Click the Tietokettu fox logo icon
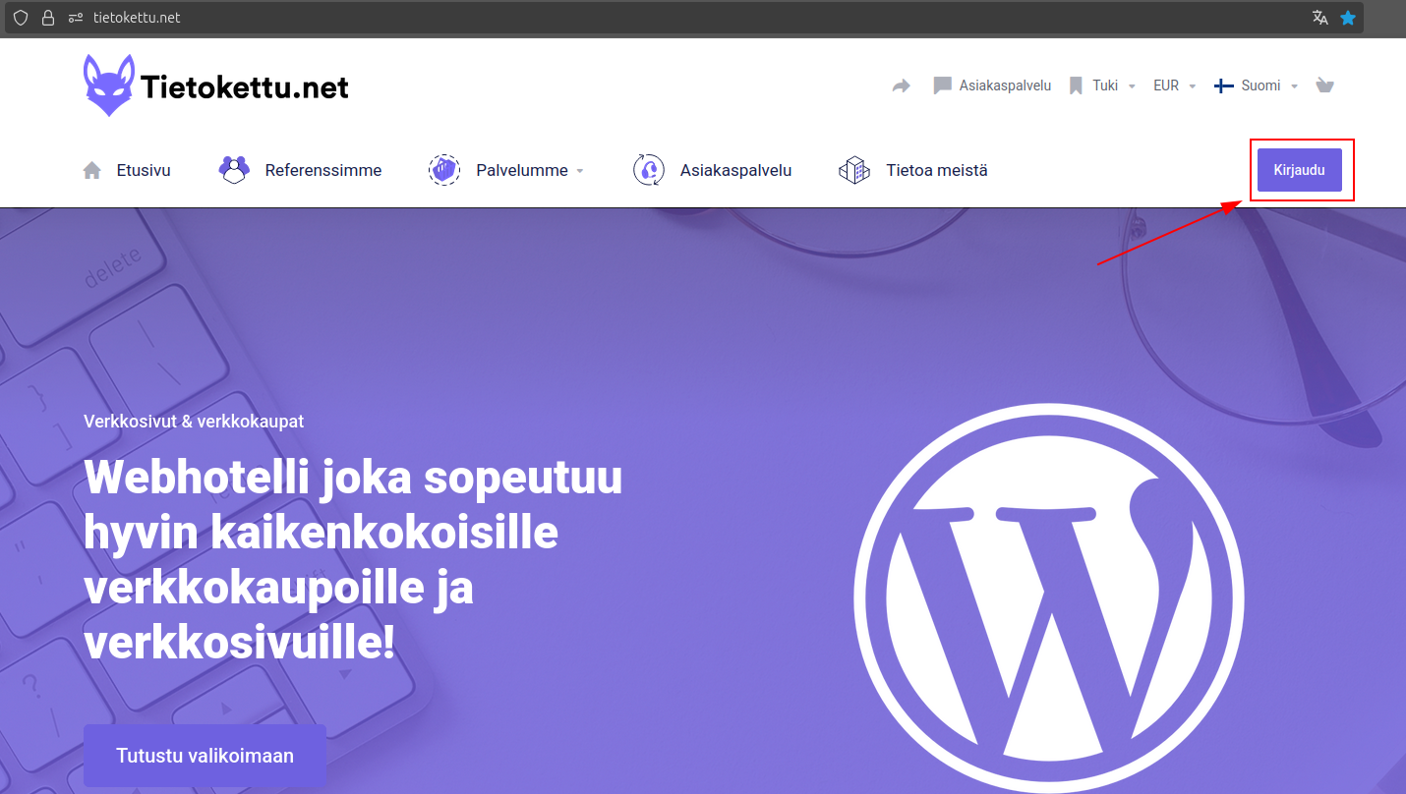Viewport: 1406px width, 794px height. (108, 85)
